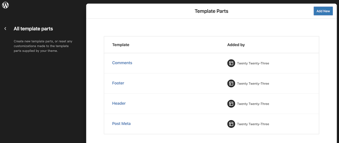Click the Added by column header
This screenshot has height=143, width=339.
[236, 45]
